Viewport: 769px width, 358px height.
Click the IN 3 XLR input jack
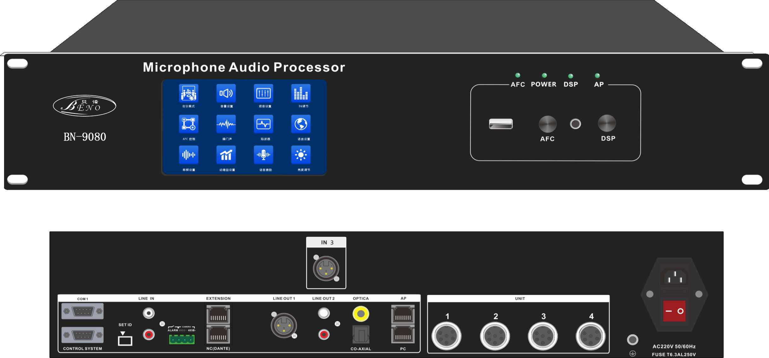[326, 268]
